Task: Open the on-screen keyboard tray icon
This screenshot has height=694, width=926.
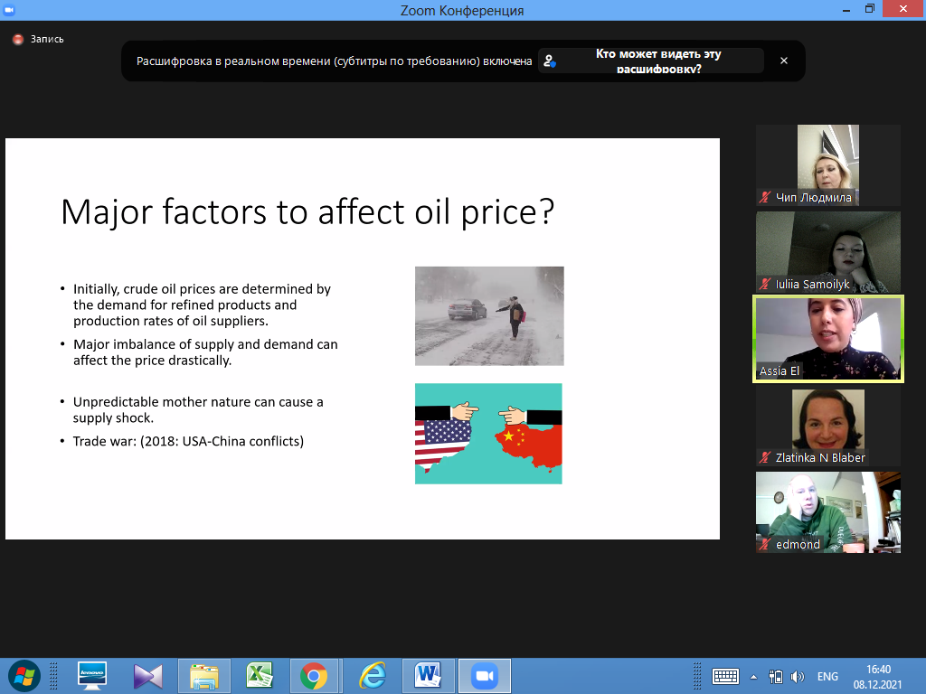Action: [x=725, y=676]
